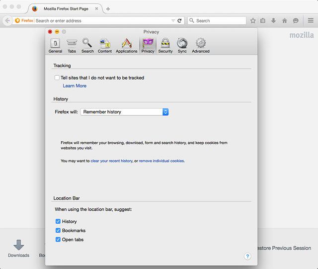Image resolution: width=318 pixels, height=269 pixels.
Task: Open the chat smiley toolbar icon
Action: pyautogui.click(x=296, y=20)
